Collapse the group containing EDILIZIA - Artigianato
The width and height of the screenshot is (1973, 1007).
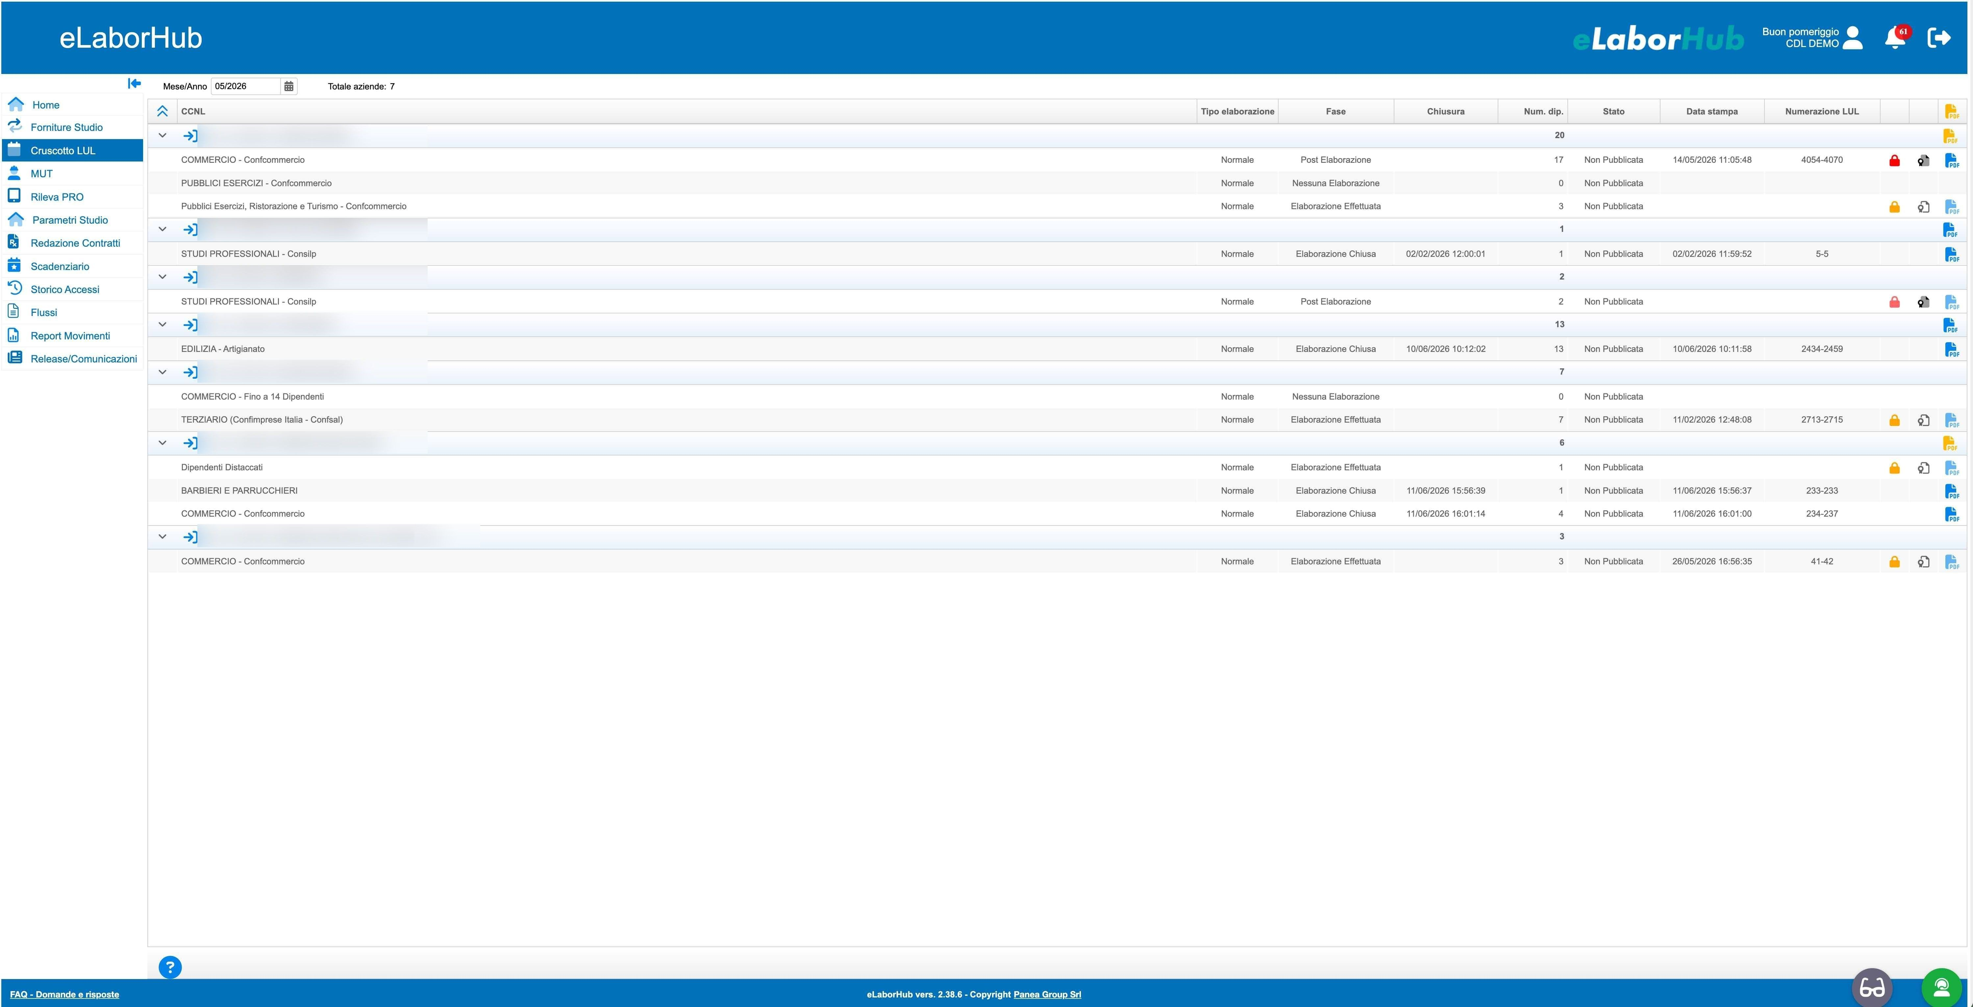coord(162,325)
